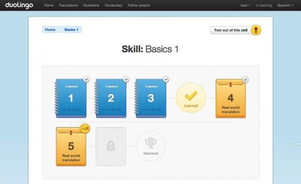This screenshot has width=301, height=184.
Task: Click the Basics 1 breadcrumb
Action: tap(71, 30)
